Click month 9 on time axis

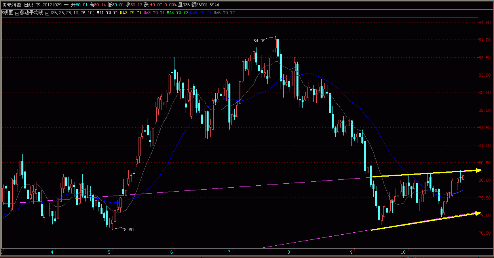(x=351, y=252)
